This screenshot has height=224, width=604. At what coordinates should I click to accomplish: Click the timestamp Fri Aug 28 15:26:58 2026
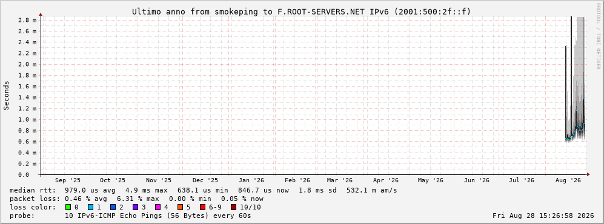click(x=543, y=216)
